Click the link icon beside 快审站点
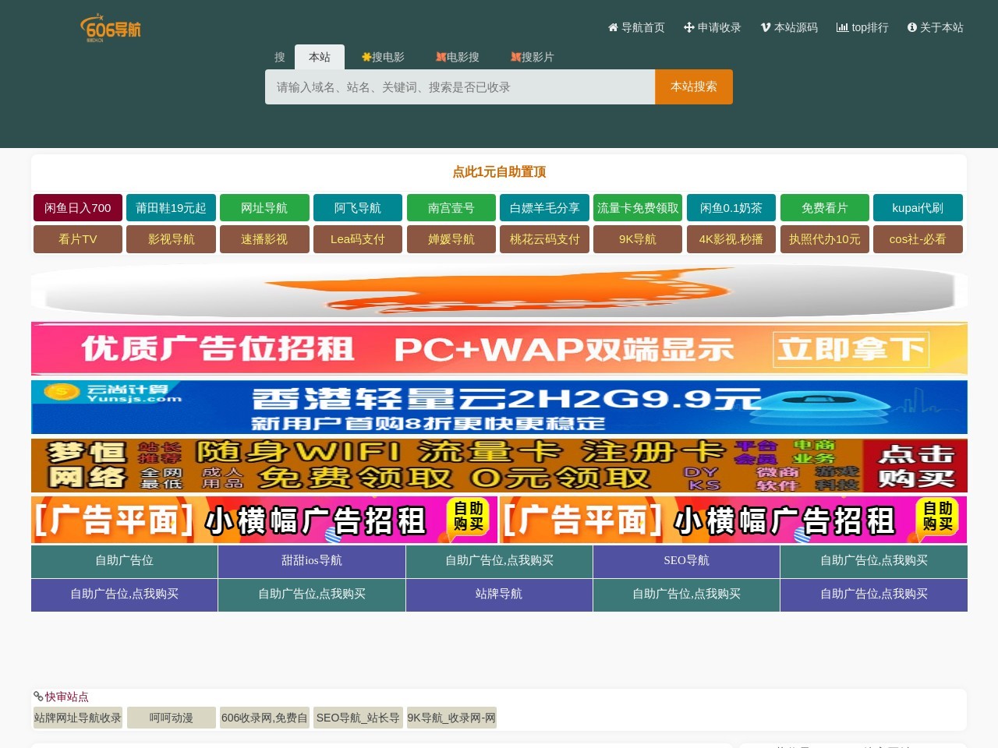Image resolution: width=998 pixels, height=748 pixels. [38, 697]
